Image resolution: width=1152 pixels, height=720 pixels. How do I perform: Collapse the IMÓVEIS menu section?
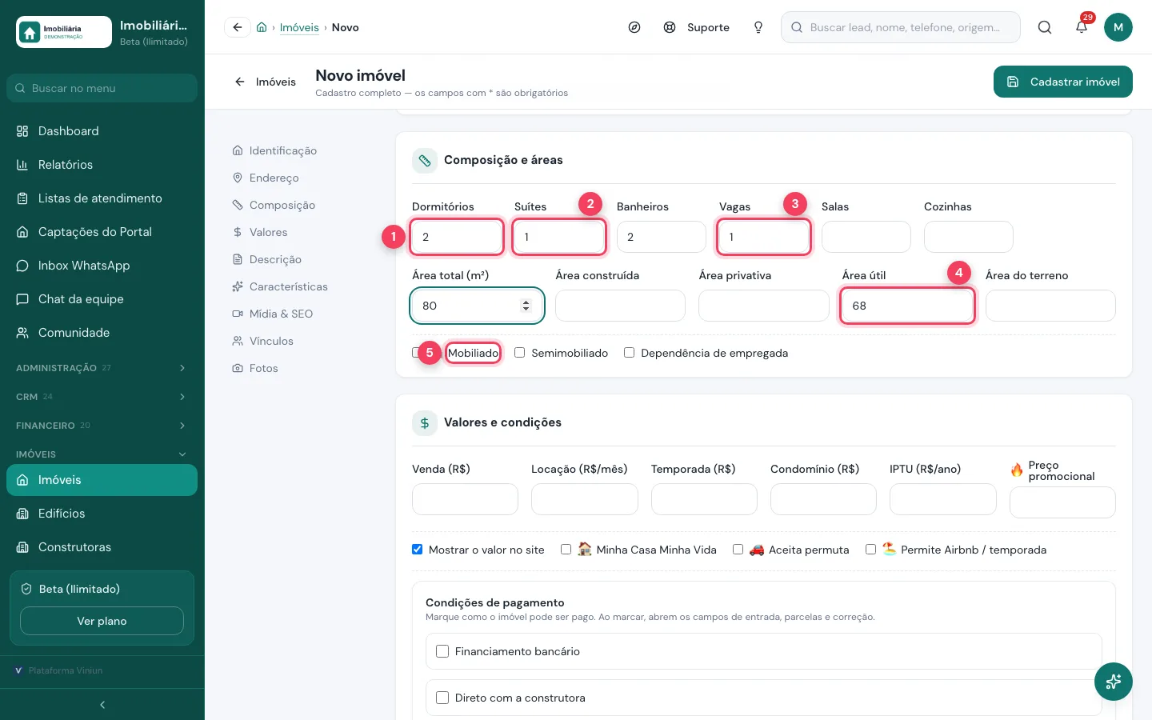click(x=102, y=454)
